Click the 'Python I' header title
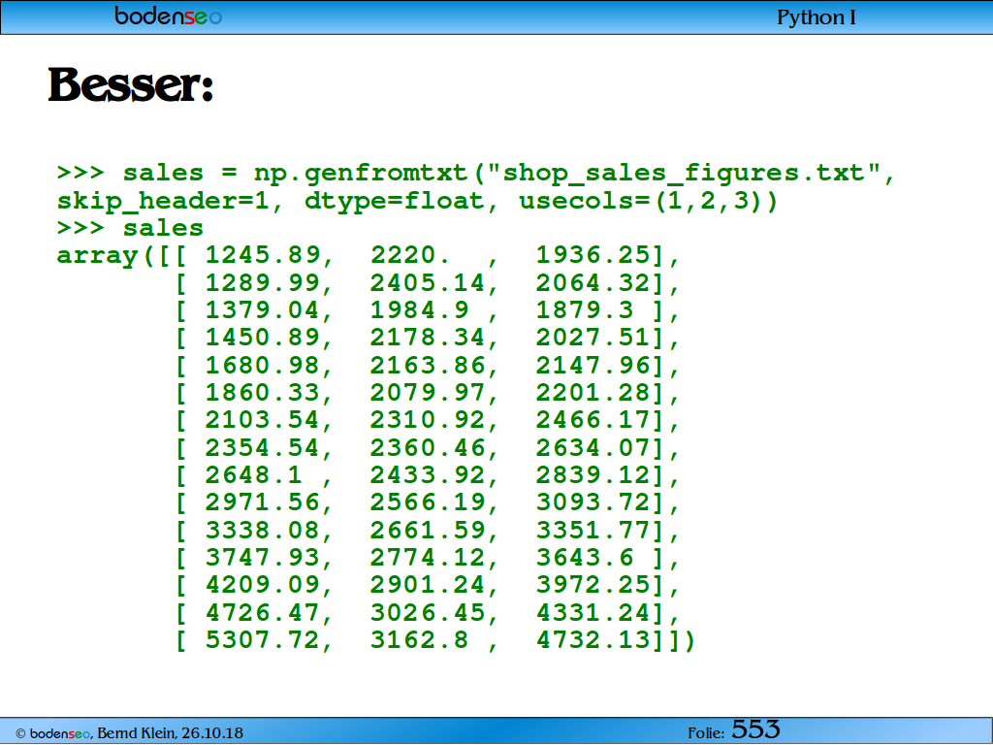The width and height of the screenshot is (993, 745). coord(817,17)
